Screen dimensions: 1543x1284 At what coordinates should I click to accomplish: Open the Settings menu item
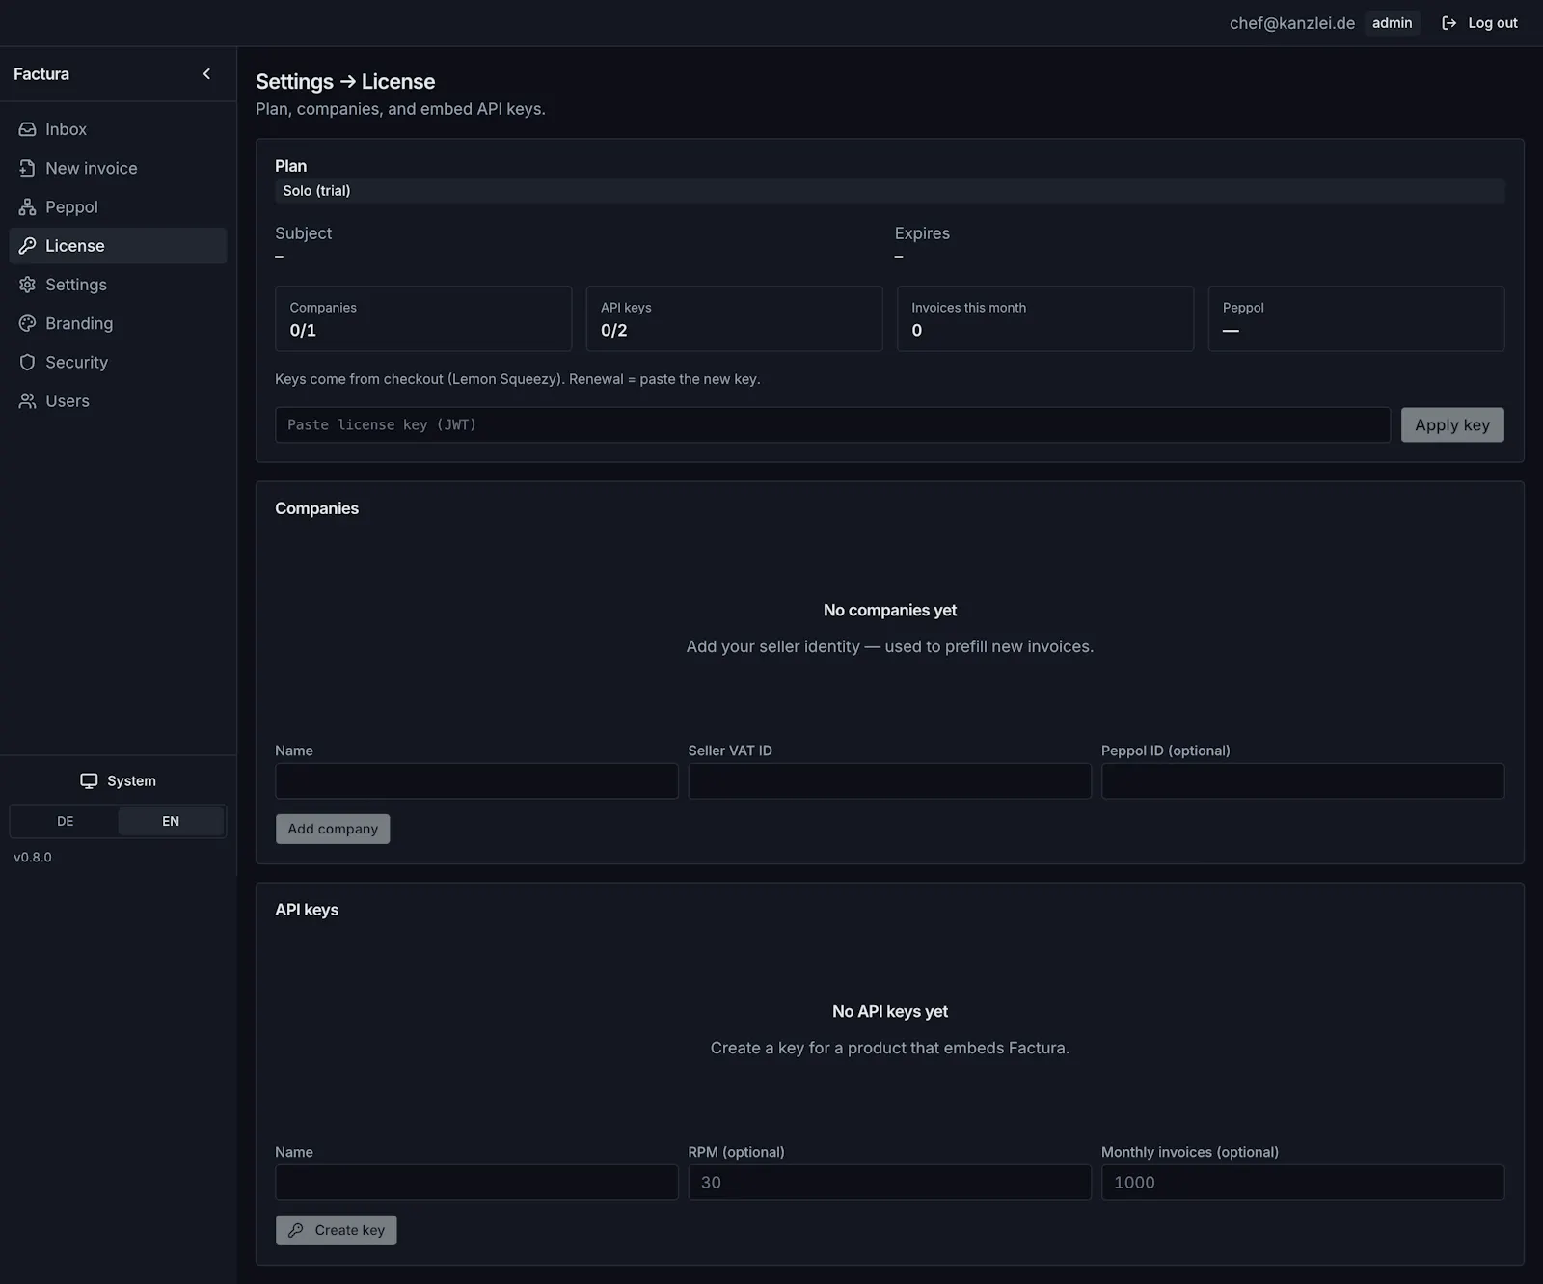(x=118, y=285)
